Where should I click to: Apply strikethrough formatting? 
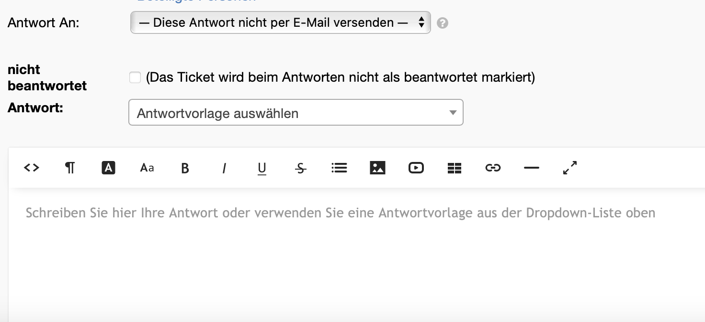(301, 168)
